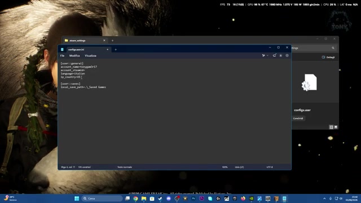
Task: Open the Windows Start menu
Action: click(77, 198)
